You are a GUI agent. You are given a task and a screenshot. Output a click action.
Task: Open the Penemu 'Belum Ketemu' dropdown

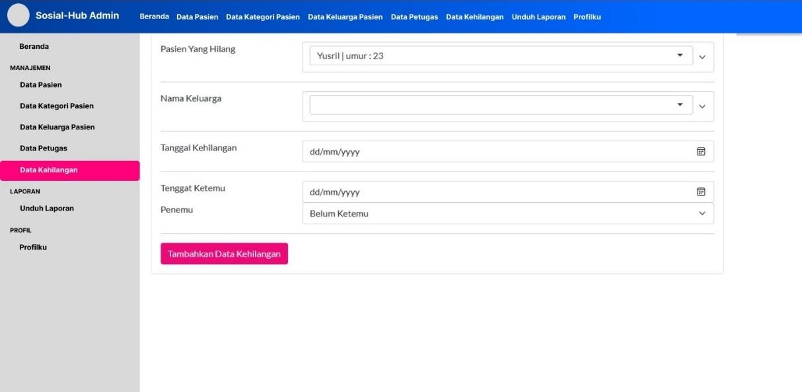[x=507, y=214]
